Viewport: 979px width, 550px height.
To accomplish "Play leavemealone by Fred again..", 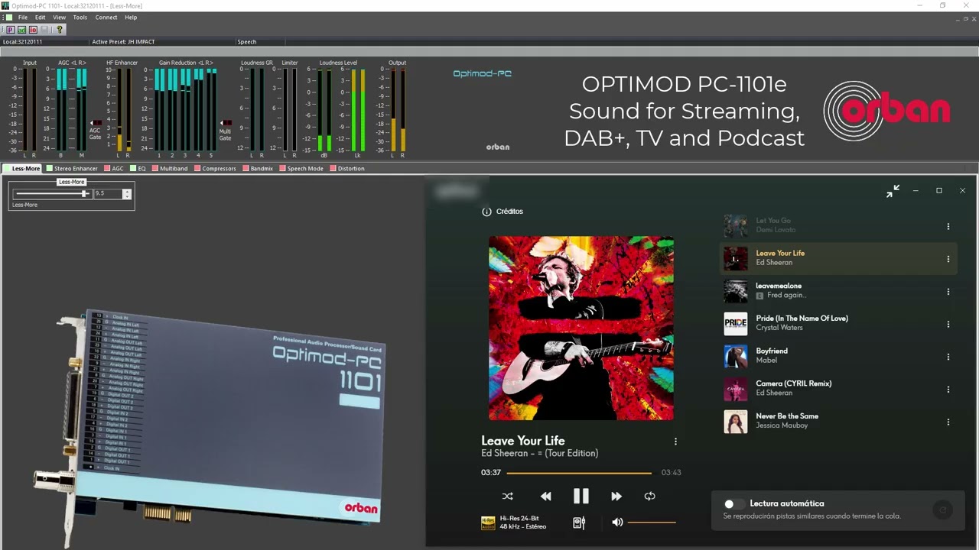I will click(839, 292).
